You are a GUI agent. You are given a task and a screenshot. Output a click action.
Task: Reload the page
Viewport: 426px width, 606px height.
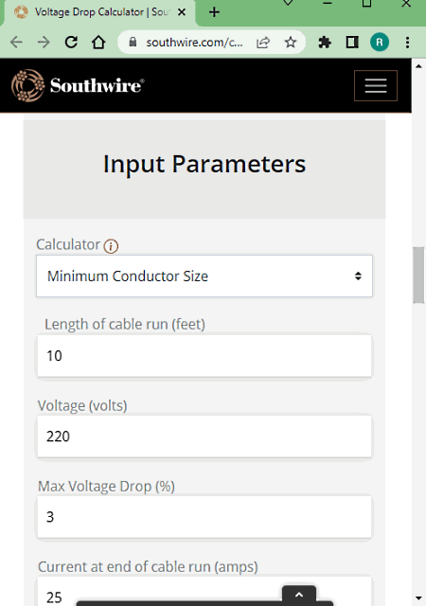(x=71, y=42)
